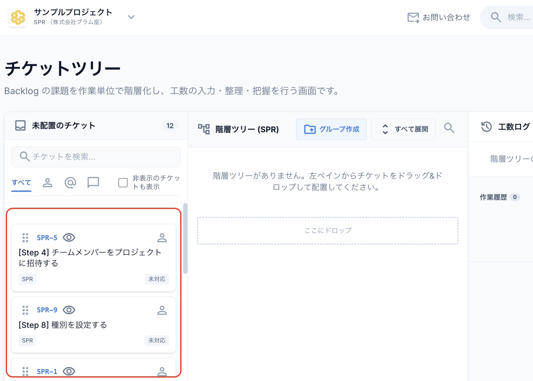Enable the 非表示のチケットも表示 checkbox
Viewport: 533px width, 381px height.
[123, 183]
